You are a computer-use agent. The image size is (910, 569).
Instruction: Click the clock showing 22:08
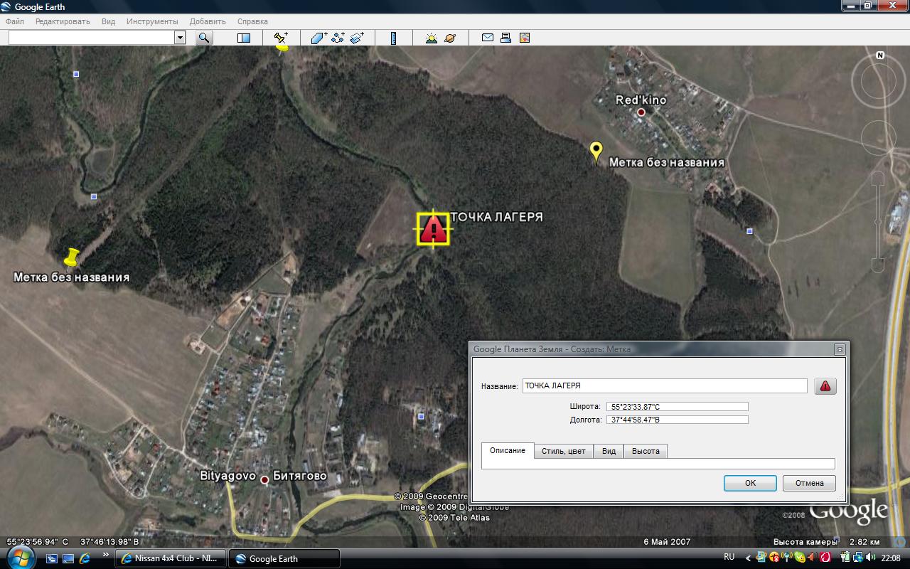point(891,558)
